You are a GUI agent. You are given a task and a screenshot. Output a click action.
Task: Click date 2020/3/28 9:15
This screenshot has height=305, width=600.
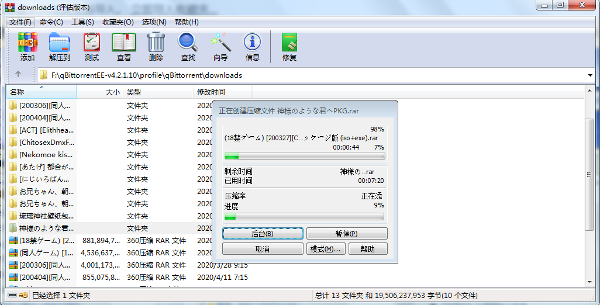pyautogui.click(x=222, y=265)
